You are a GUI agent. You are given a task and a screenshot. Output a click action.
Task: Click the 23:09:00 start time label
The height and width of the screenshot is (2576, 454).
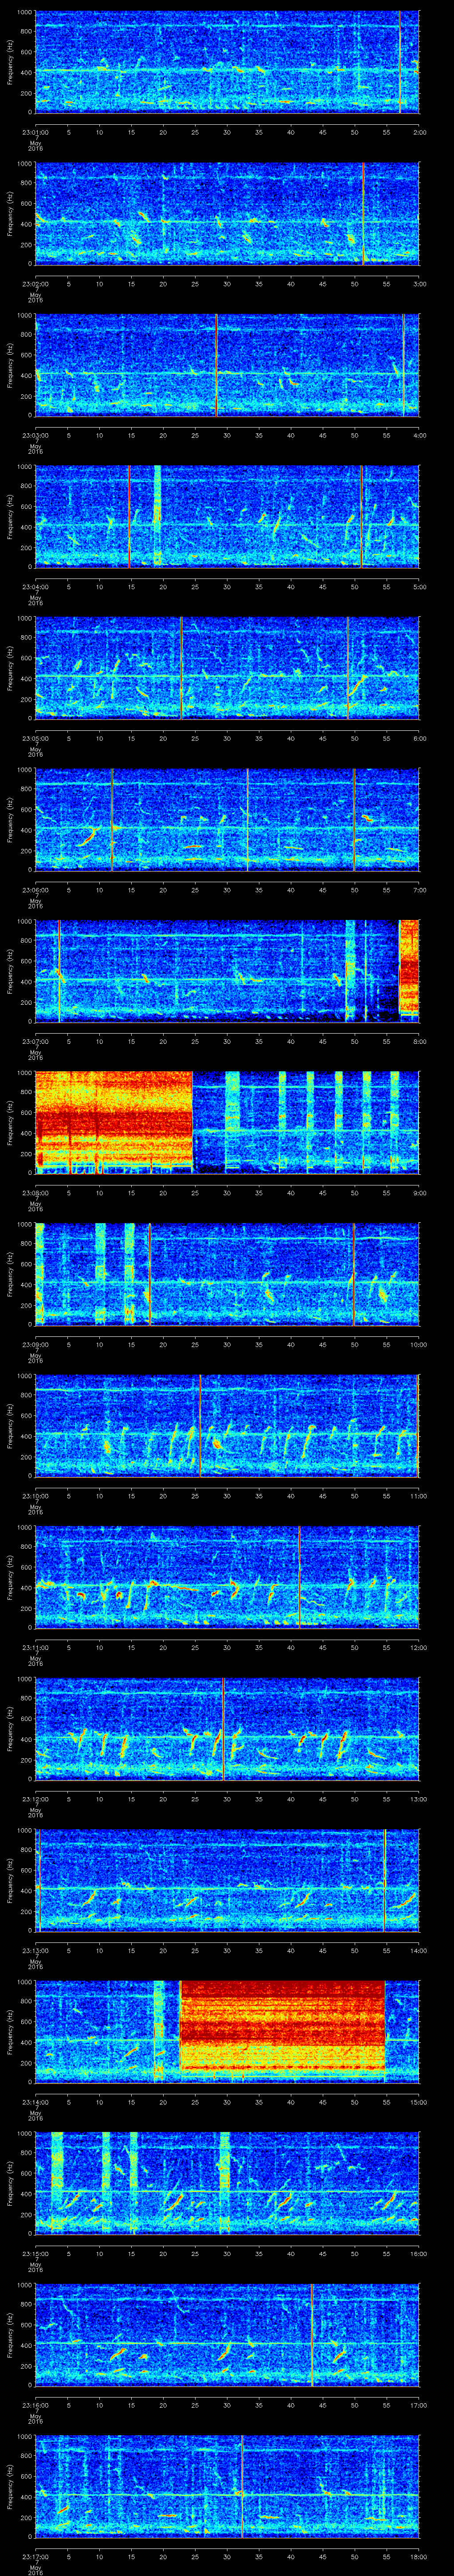[x=36, y=1344]
